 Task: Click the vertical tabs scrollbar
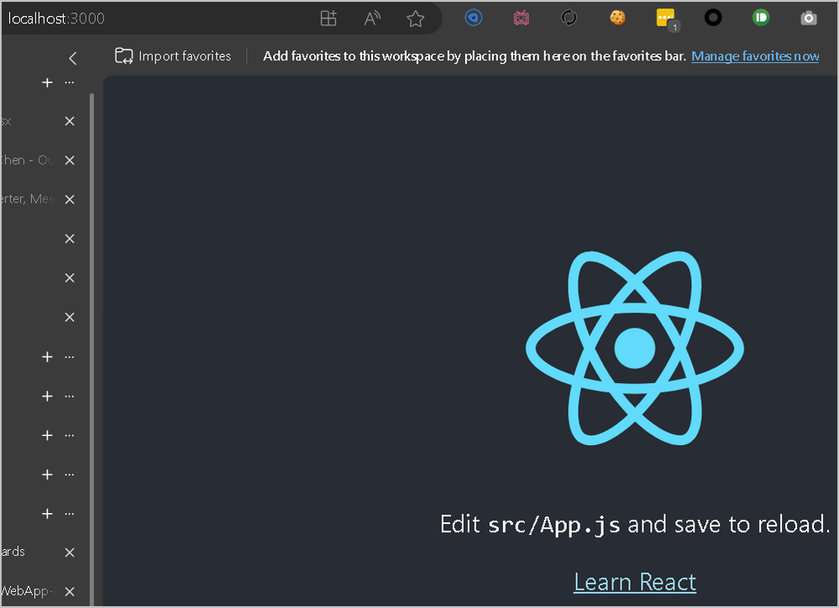click(x=92, y=348)
